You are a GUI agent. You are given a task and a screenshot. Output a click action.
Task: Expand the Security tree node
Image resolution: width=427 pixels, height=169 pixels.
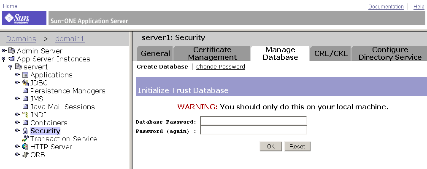click(18, 130)
